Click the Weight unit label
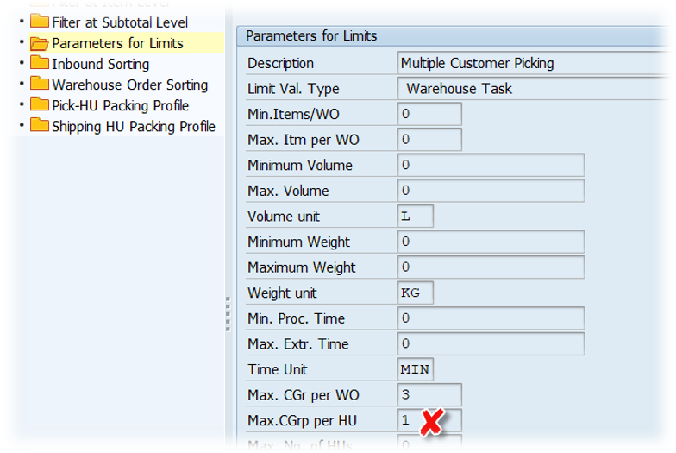The image size is (676, 453). pos(282,293)
